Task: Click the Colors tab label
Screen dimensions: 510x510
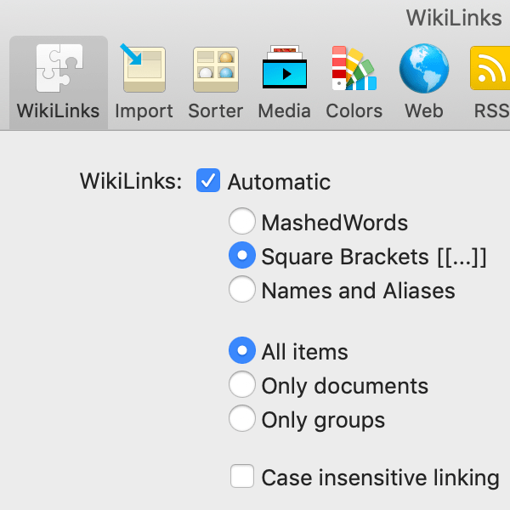Action: pyautogui.click(x=354, y=110)
